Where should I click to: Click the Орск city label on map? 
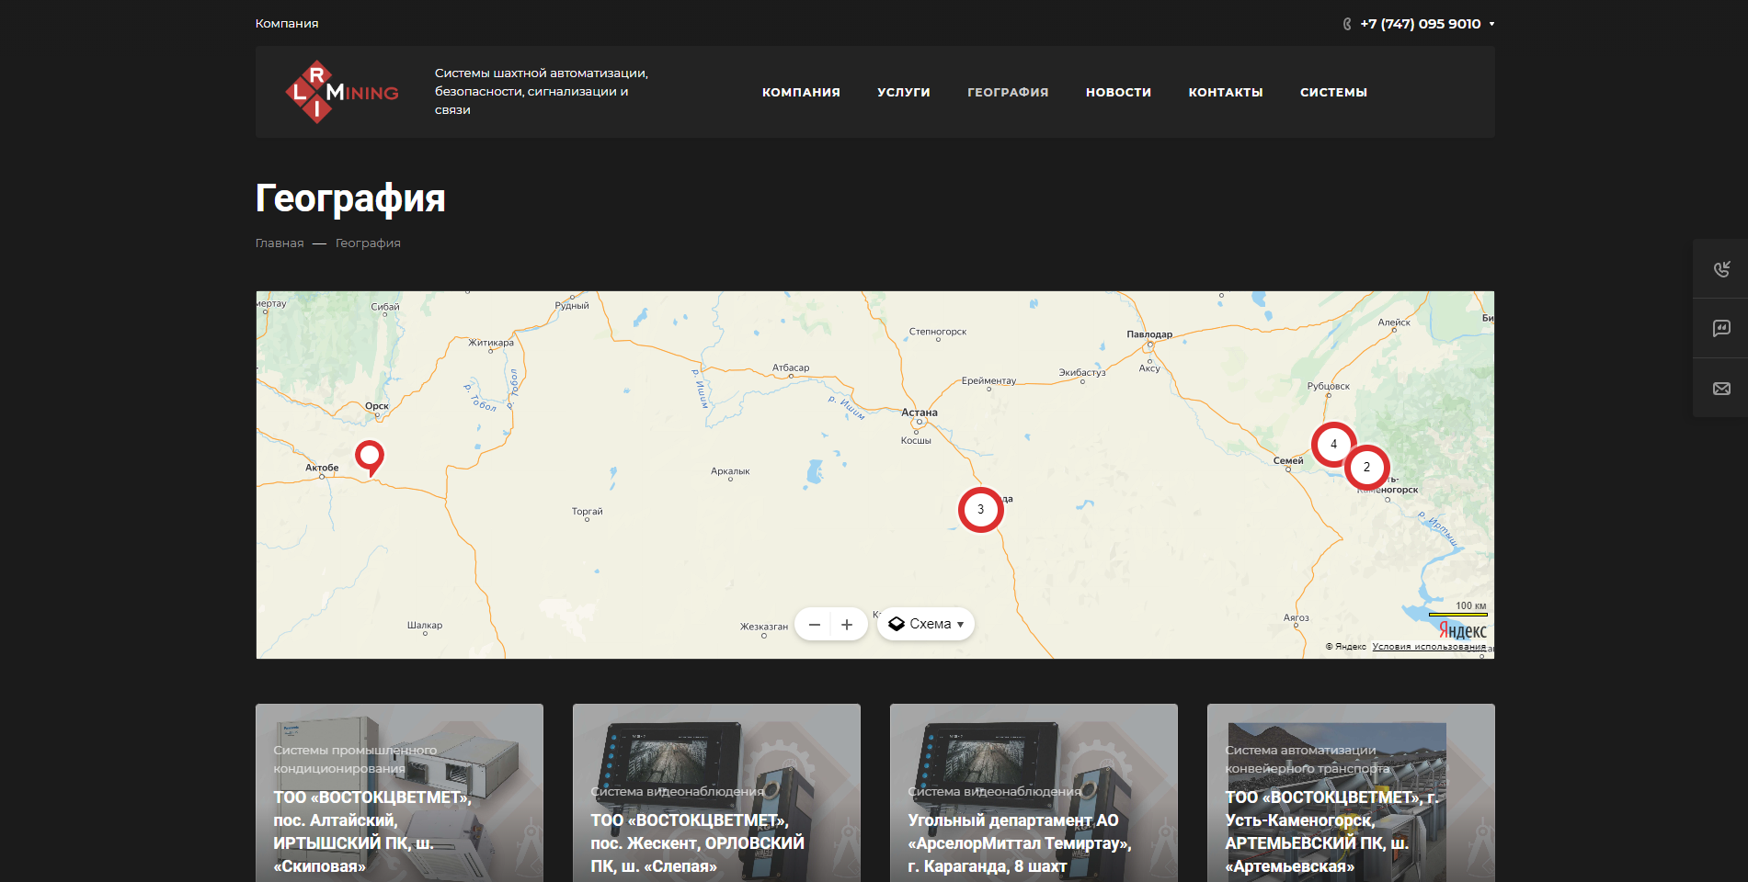click(377, 406)
